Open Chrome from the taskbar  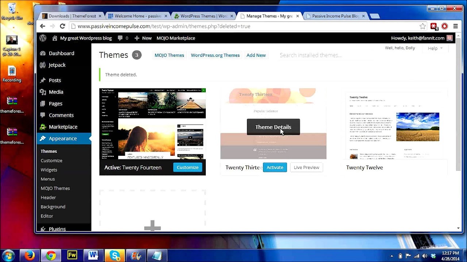point(51,255)
